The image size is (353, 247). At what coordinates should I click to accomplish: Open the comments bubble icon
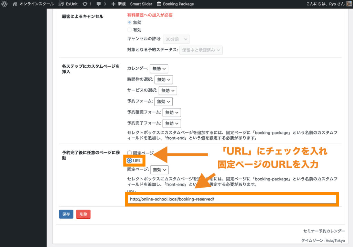[99, 4]
